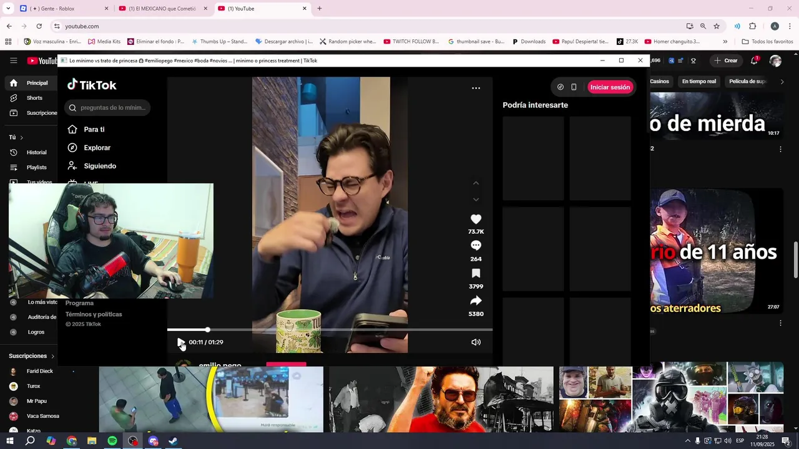The height and width of the screenshot is (449, 799).
Task: Close the (1) YouTube tab
Action: point(305,9)
